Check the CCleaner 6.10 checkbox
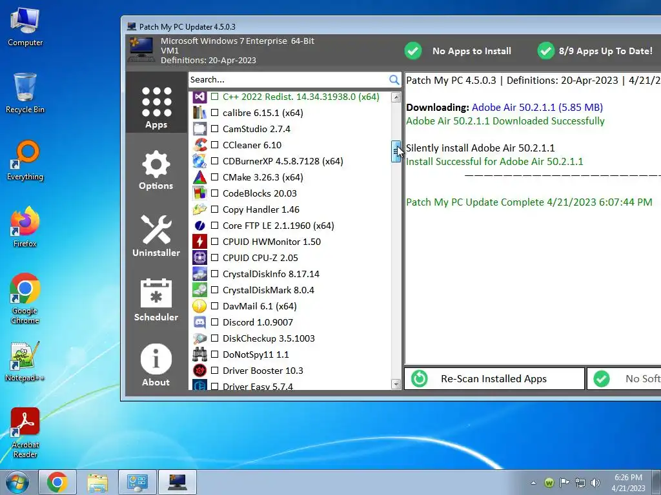This screenshot has width=661, height=495. click(214, 145)
